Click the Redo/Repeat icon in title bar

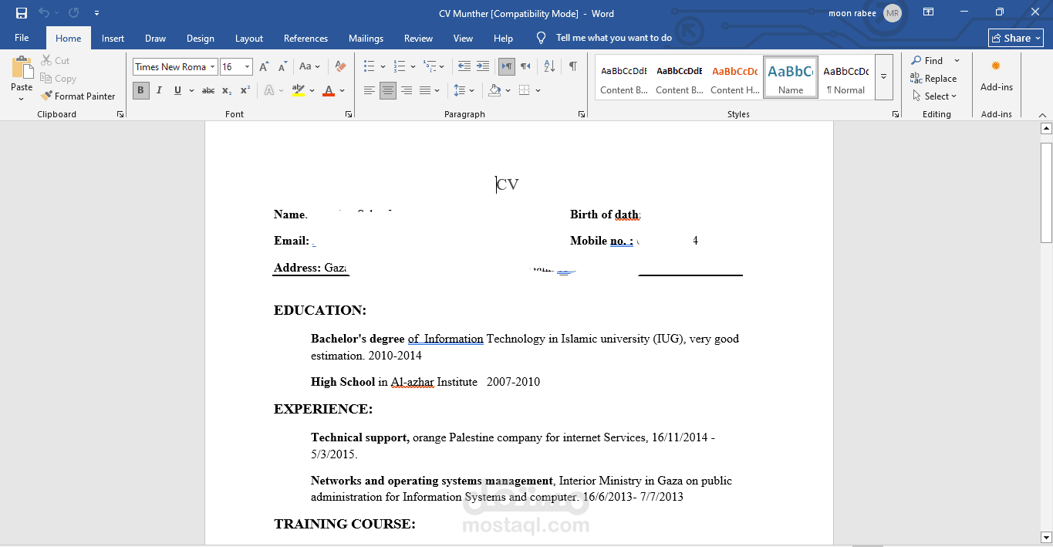click(74, 13)
